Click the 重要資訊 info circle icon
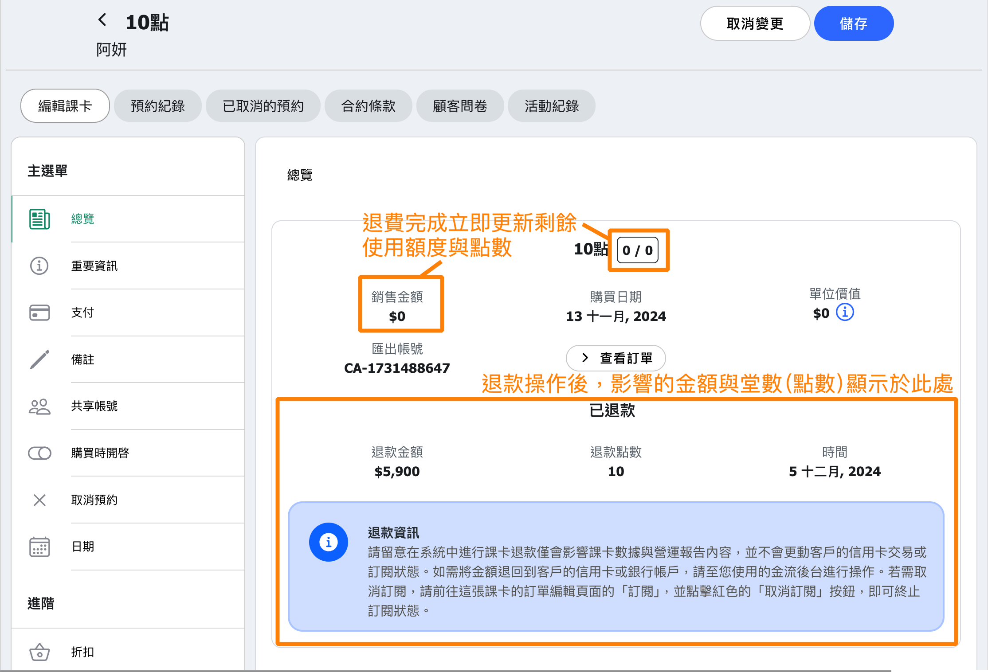Viewport: 988px width, 672px height. pyautogui.click(x=39, y=266)
